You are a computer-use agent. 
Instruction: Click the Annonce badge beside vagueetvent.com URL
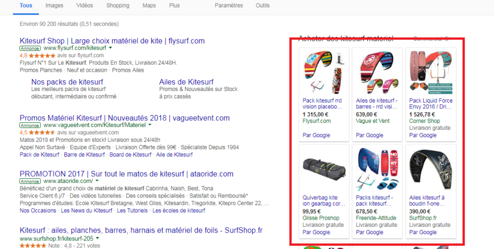click(30, 125)
